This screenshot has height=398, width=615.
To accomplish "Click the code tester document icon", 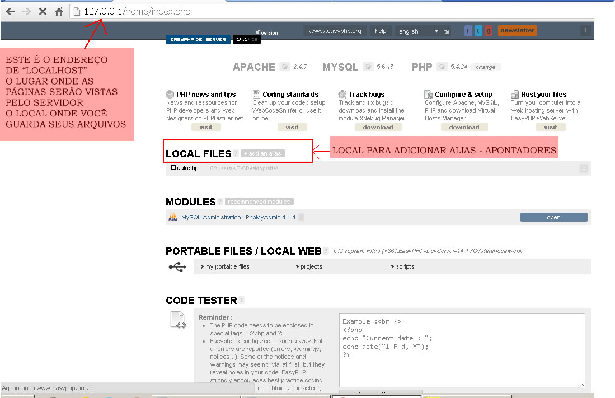I will point(178,320).
